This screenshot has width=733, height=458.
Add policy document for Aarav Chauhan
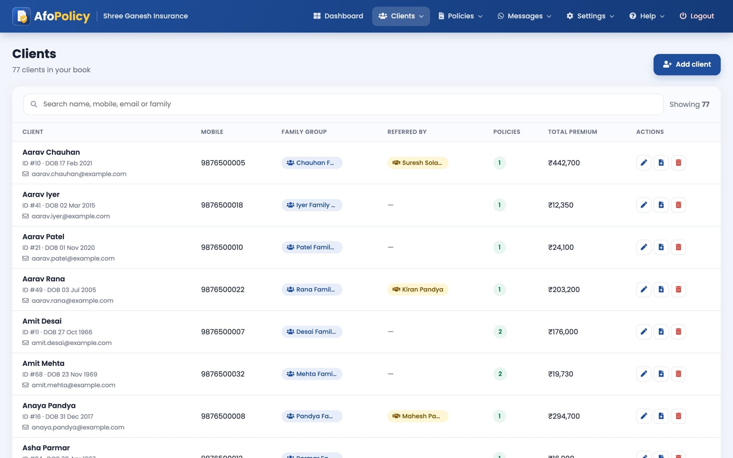coord(661,163)
